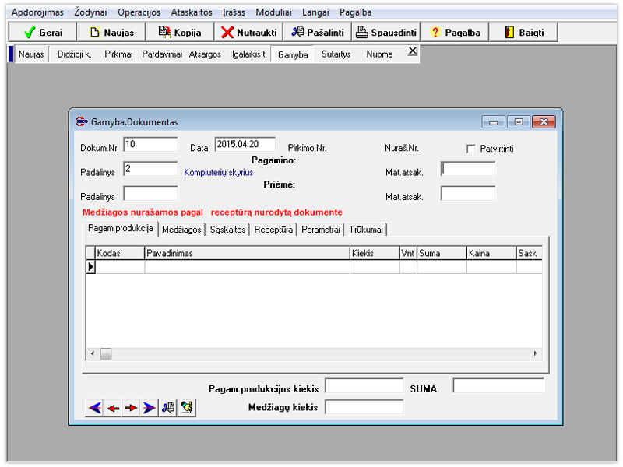Click the Dokum.Nr field containing 10
Screen dimensions: 623x467
[150, 145]
